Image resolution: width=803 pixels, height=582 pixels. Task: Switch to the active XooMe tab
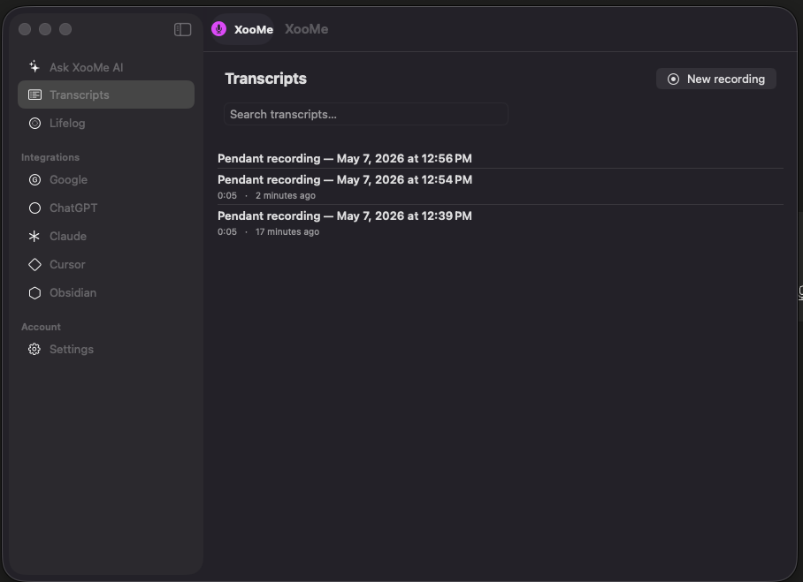point(242,29)
